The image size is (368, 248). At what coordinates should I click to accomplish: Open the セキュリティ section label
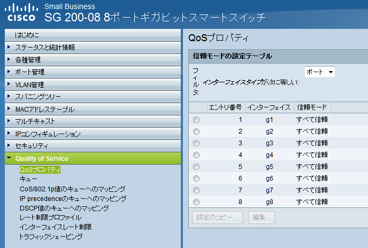(x=32, y=146)
